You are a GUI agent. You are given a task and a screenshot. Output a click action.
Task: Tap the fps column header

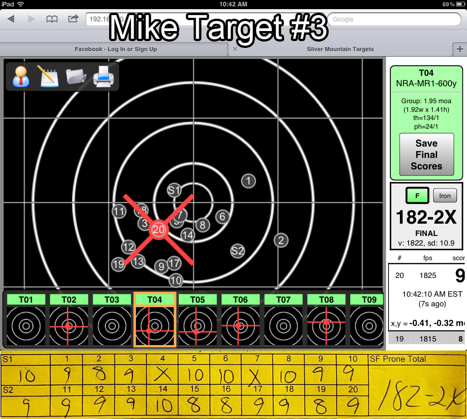coord(428,258)
